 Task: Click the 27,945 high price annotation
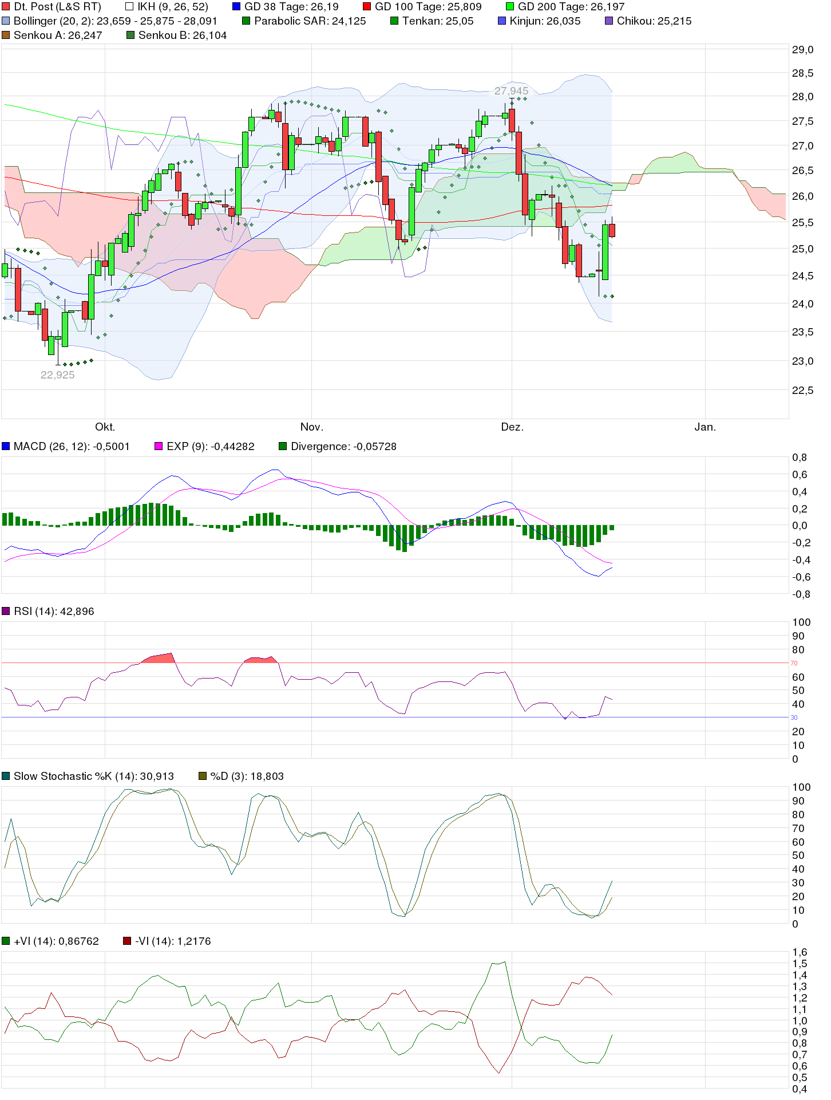coord(512,91)
